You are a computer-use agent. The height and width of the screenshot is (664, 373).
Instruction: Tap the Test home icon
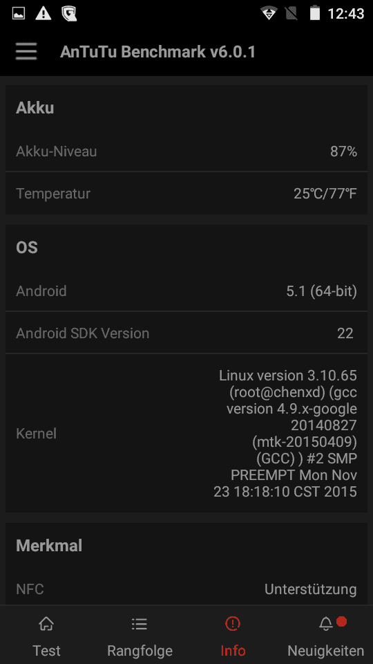coord(46,623)
